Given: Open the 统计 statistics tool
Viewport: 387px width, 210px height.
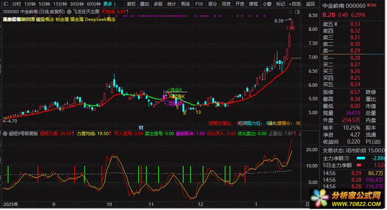Looking at the screenshot, I should 171,4.
